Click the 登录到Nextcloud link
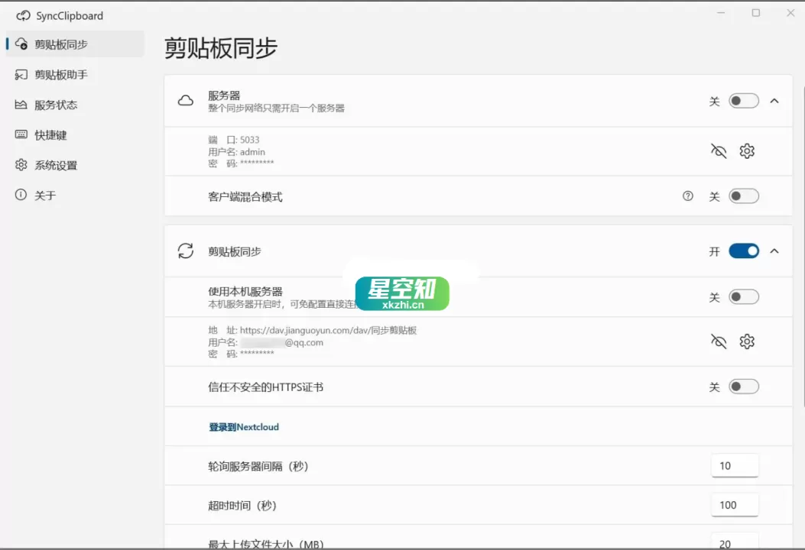 pyautogui.click(x=243, y=426)
